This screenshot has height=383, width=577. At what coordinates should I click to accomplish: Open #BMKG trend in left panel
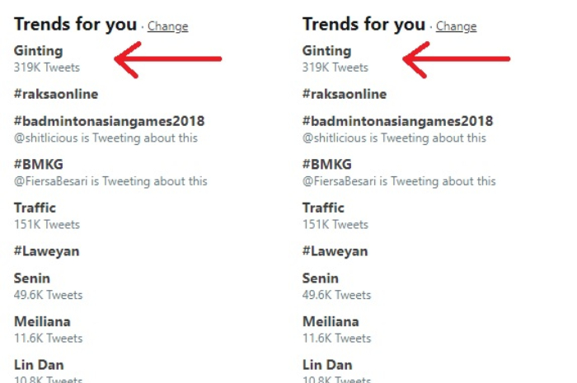click(38, 164)
